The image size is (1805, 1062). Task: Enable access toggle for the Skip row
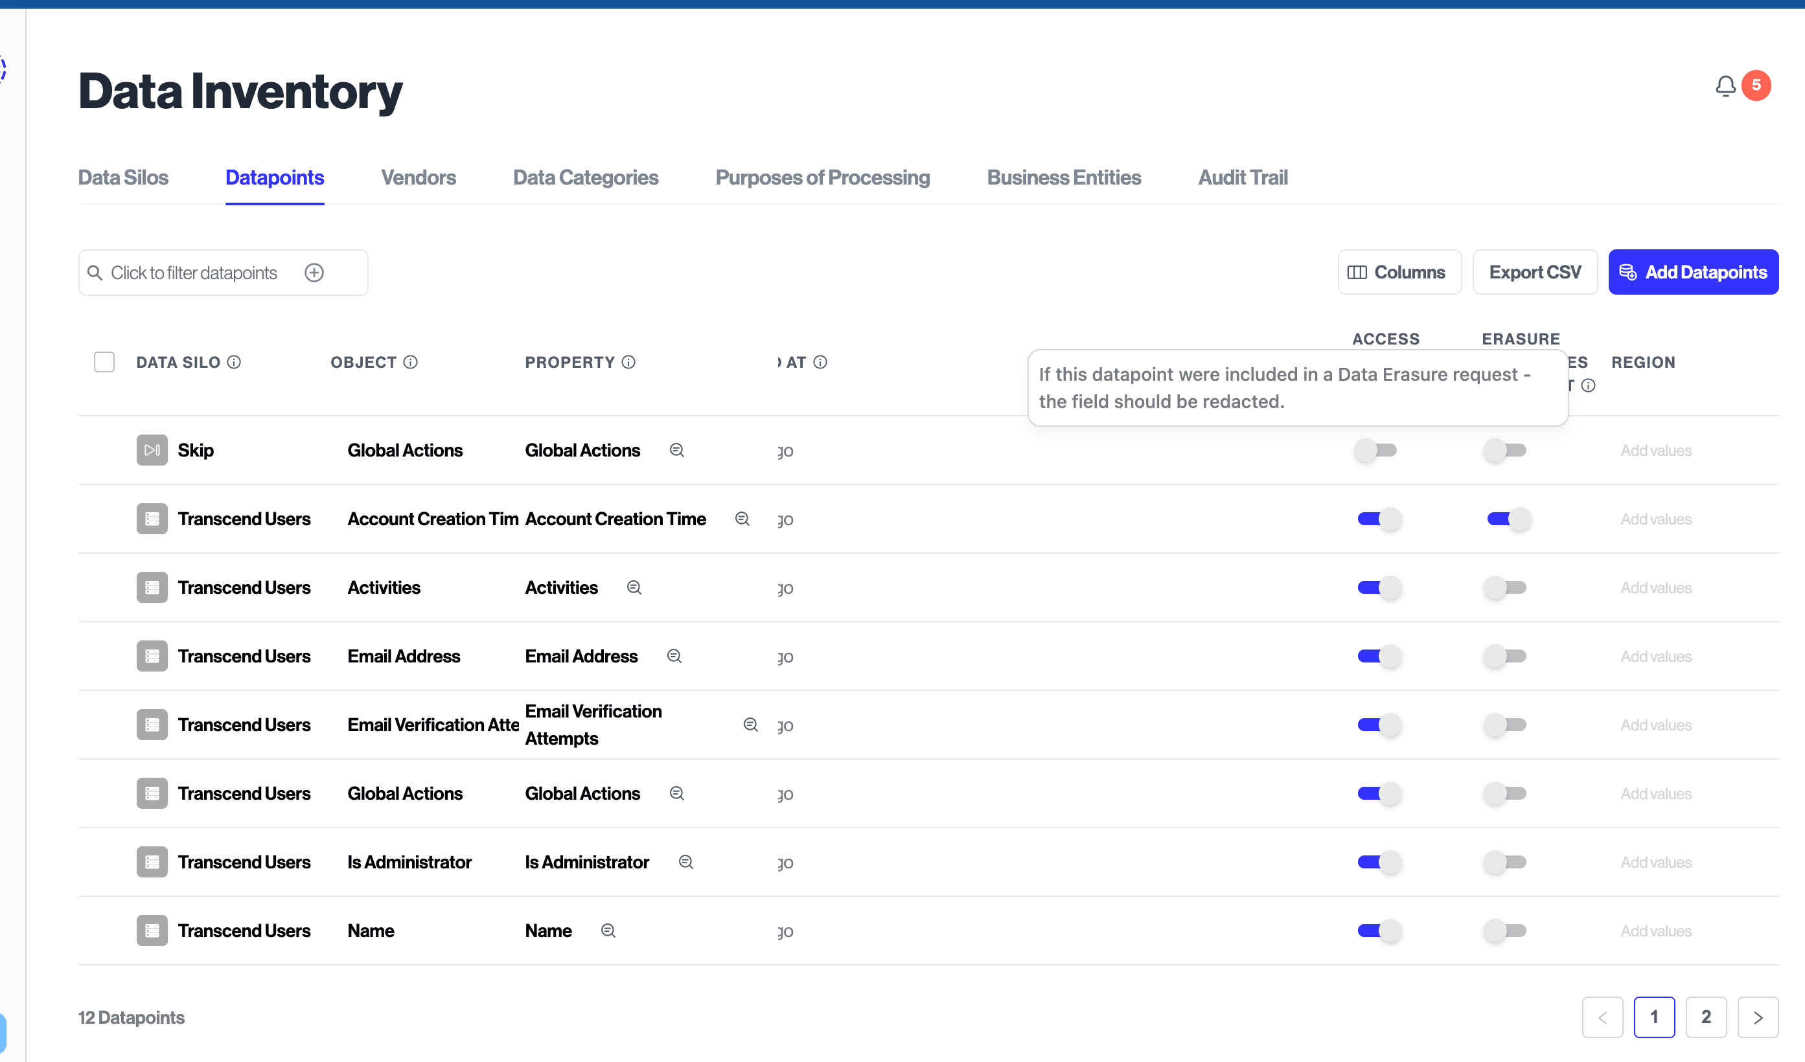[x=1377, y=451]
